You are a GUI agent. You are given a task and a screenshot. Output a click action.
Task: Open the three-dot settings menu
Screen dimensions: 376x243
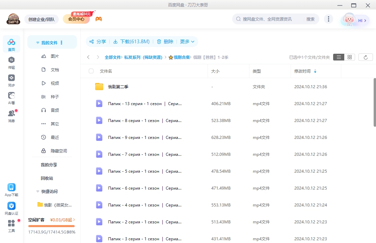(328, 19)
